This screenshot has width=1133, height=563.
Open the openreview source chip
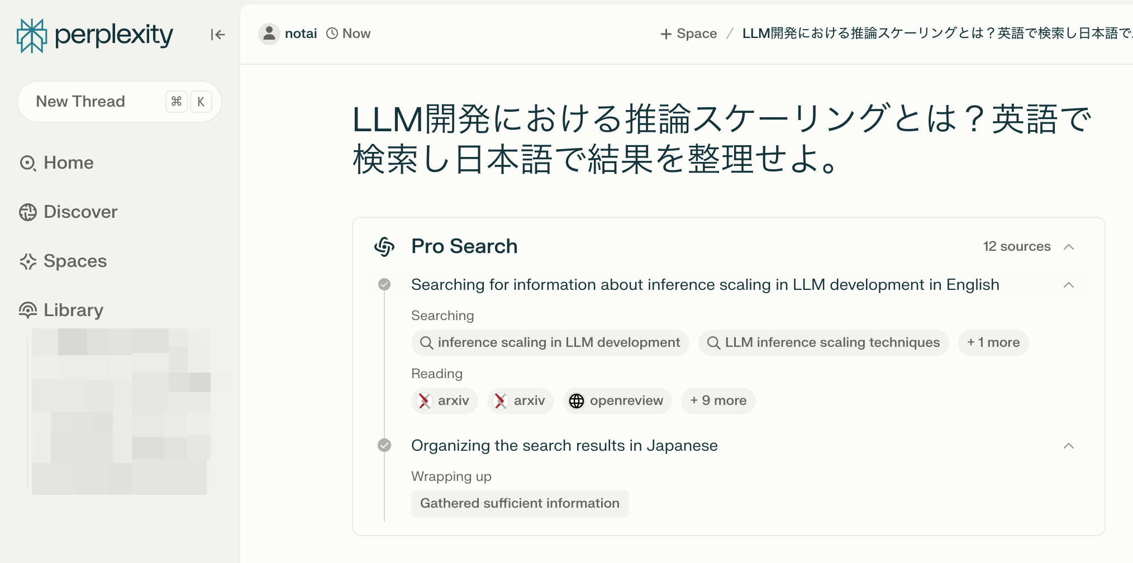(617, 400)
